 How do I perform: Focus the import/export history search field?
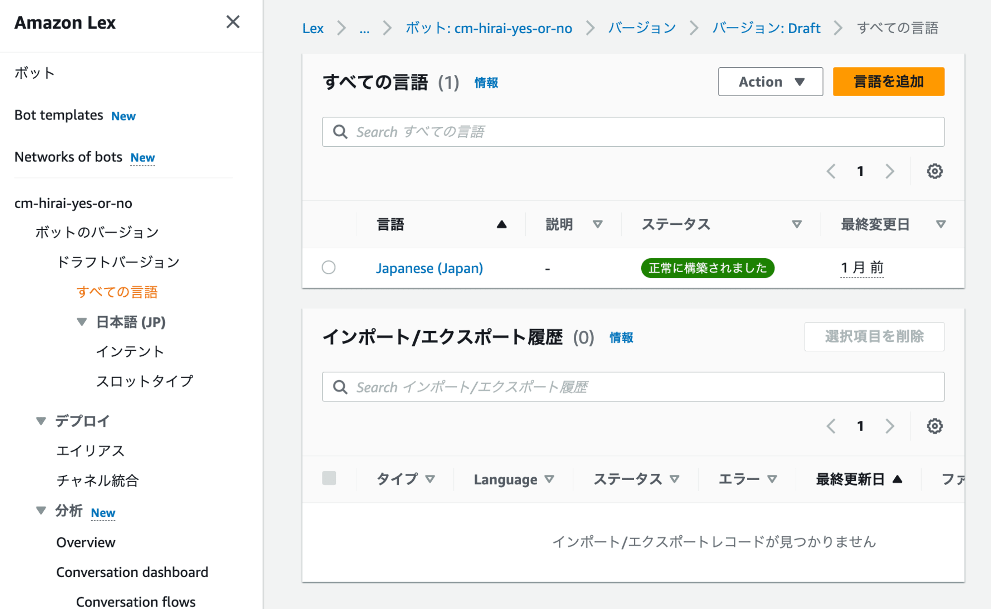coord(633,387)
